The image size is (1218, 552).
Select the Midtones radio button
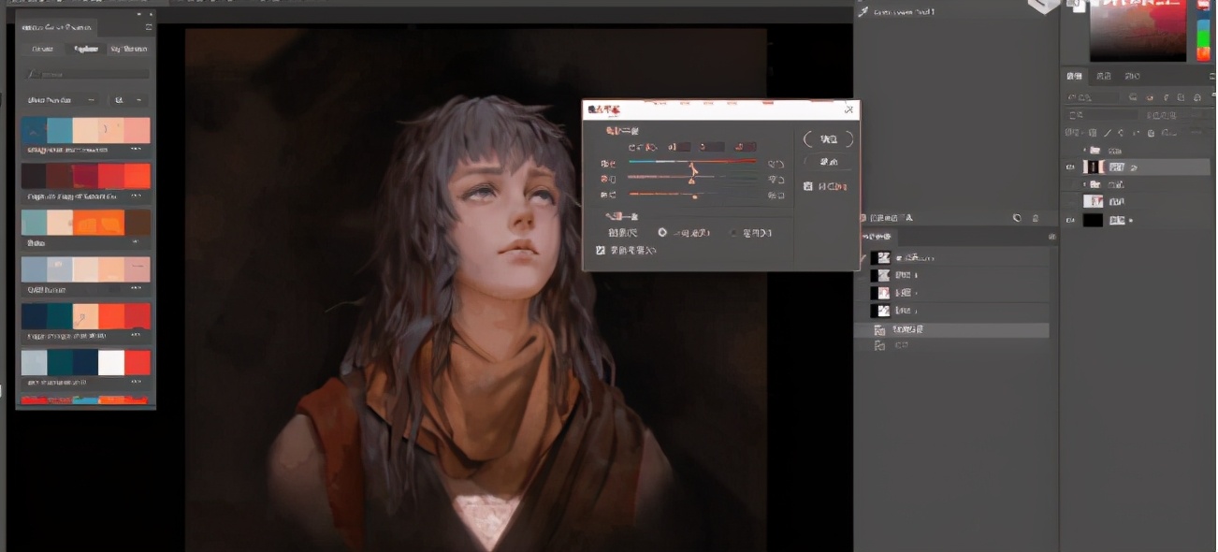[663, 232]
